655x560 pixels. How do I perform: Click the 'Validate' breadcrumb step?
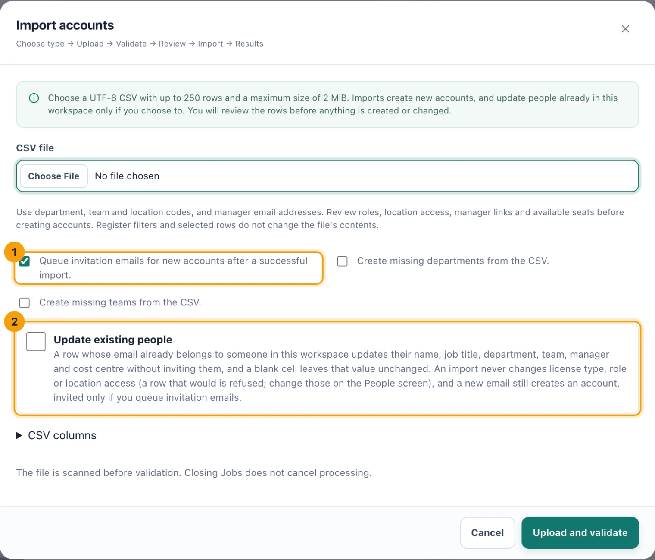131,44
